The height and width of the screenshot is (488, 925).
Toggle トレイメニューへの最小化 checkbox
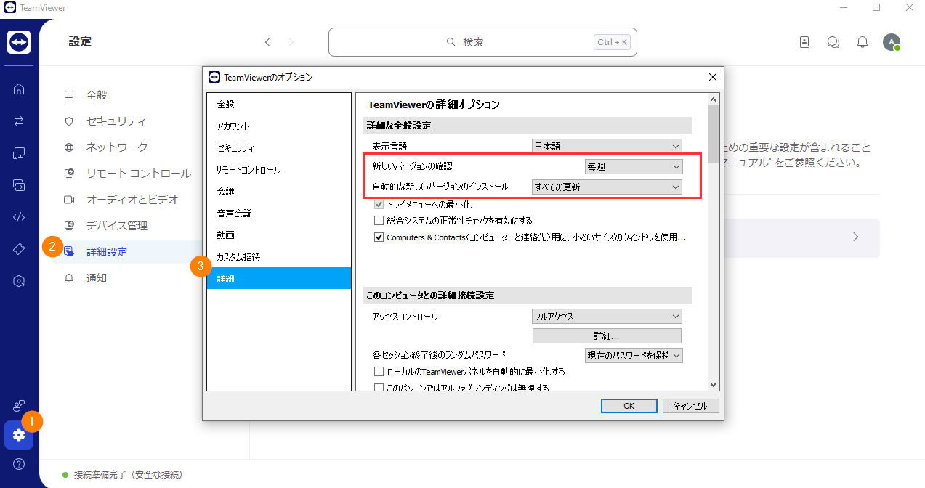tap(379, 205)
